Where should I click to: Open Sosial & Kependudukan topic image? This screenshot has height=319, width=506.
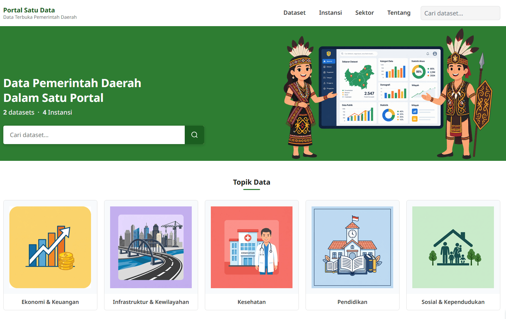tap(453, 247)
